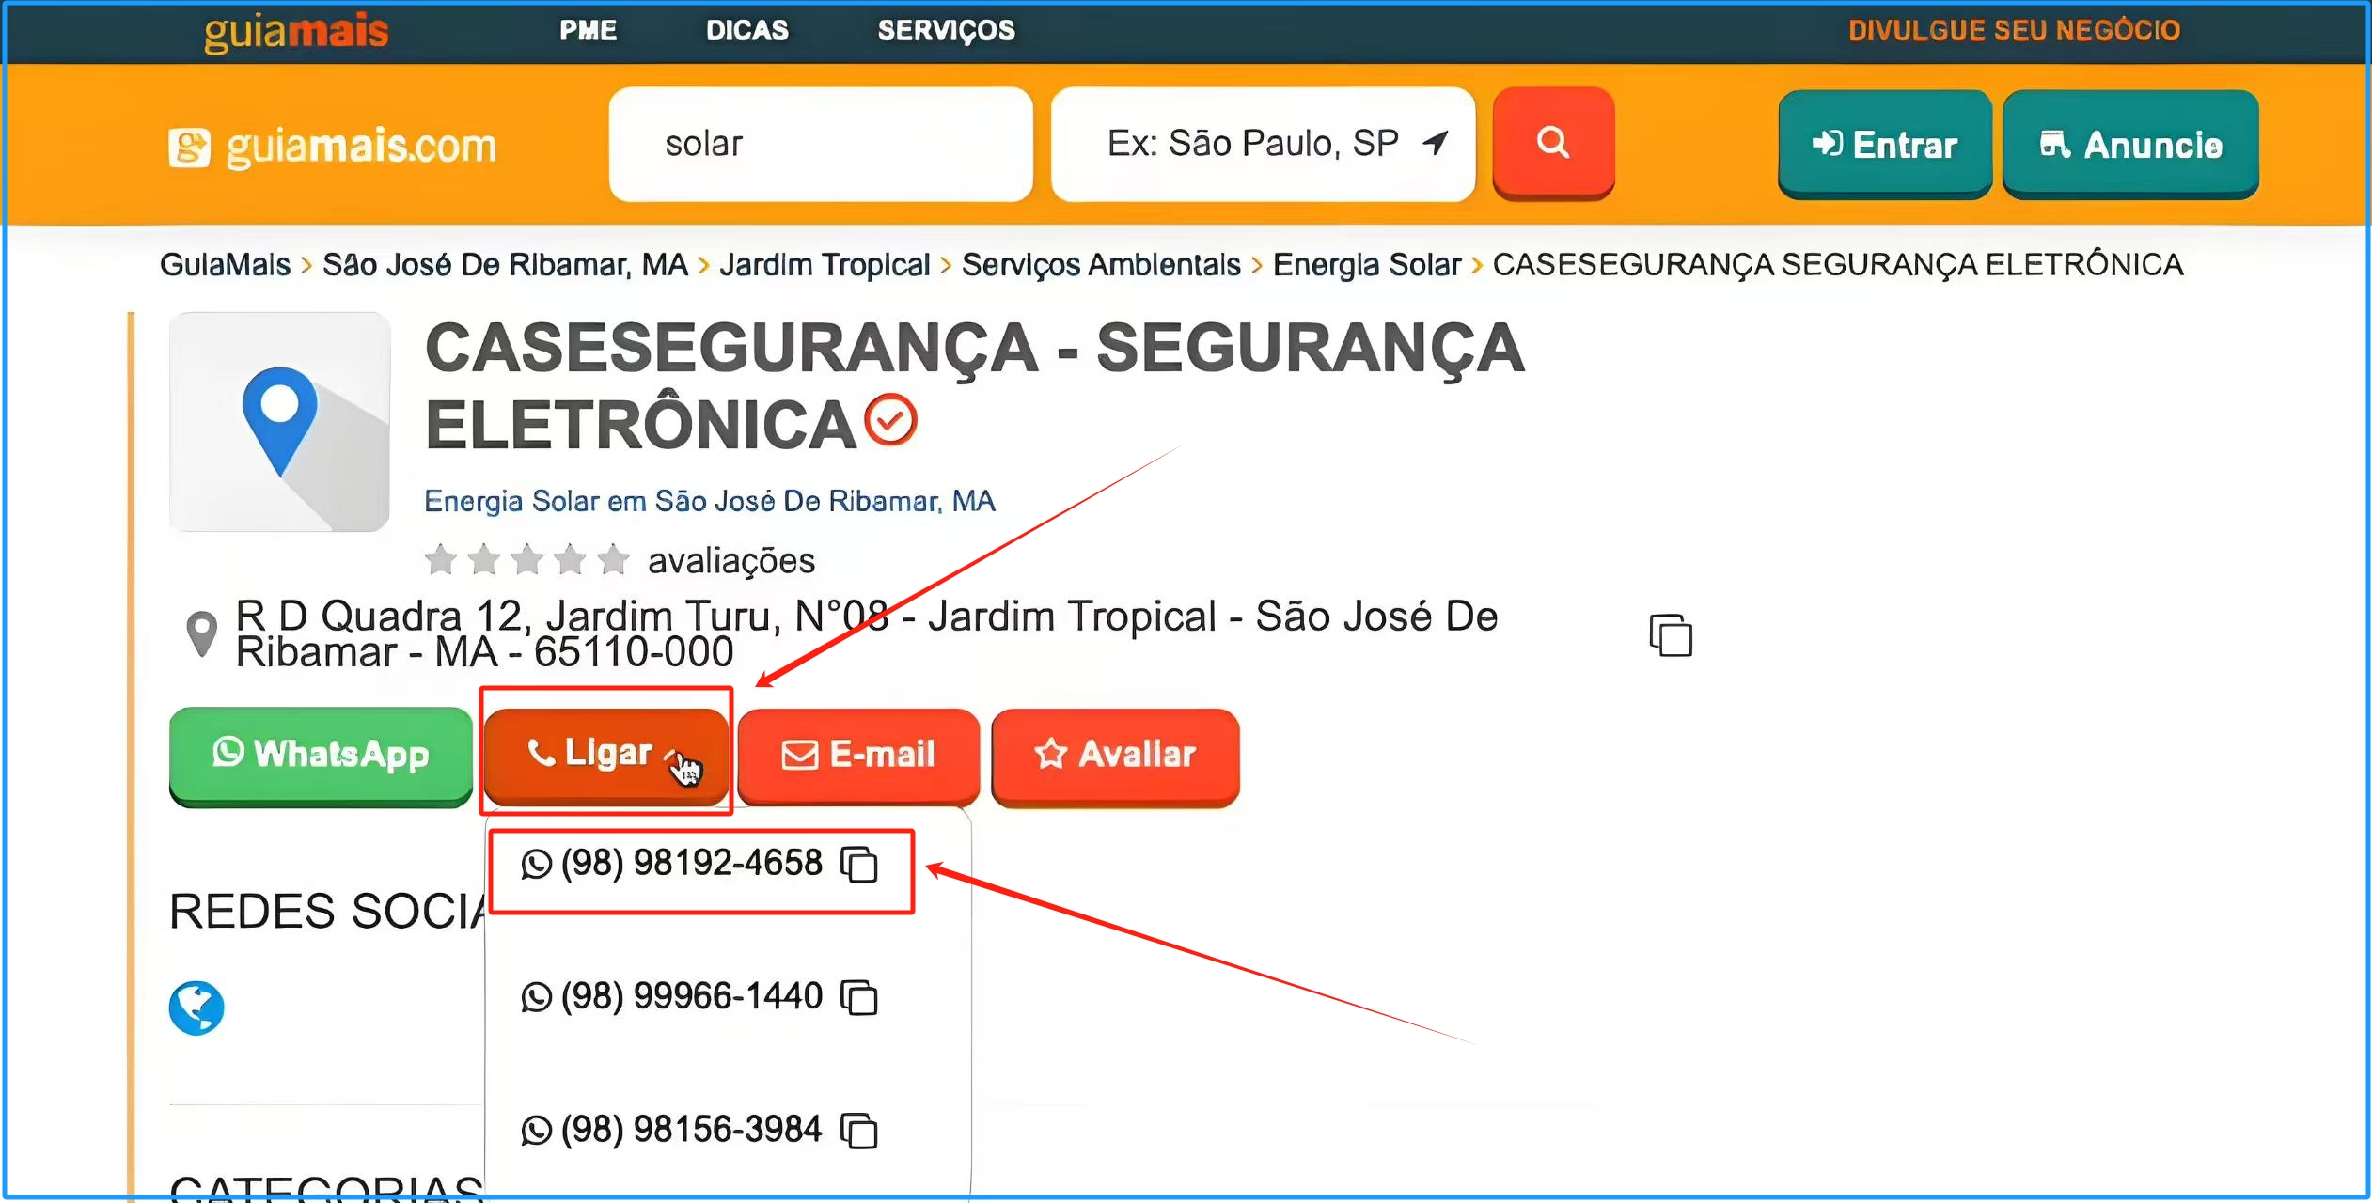Click the guiamais.com logo in orange bar
The height and width of the screenshot is (1203, 2372).
(x=332, y=147)
